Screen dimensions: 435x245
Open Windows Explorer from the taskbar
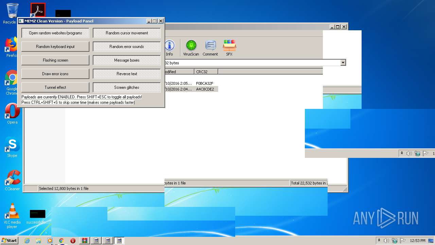(x=38, y=241)
